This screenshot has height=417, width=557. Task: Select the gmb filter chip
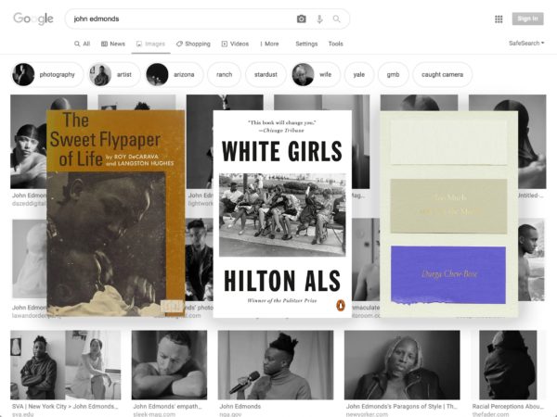coord(393,74)
